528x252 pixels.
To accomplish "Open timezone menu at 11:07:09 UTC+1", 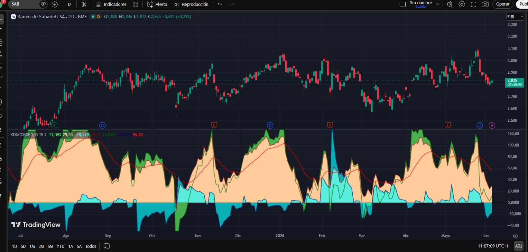I will 493,246.
